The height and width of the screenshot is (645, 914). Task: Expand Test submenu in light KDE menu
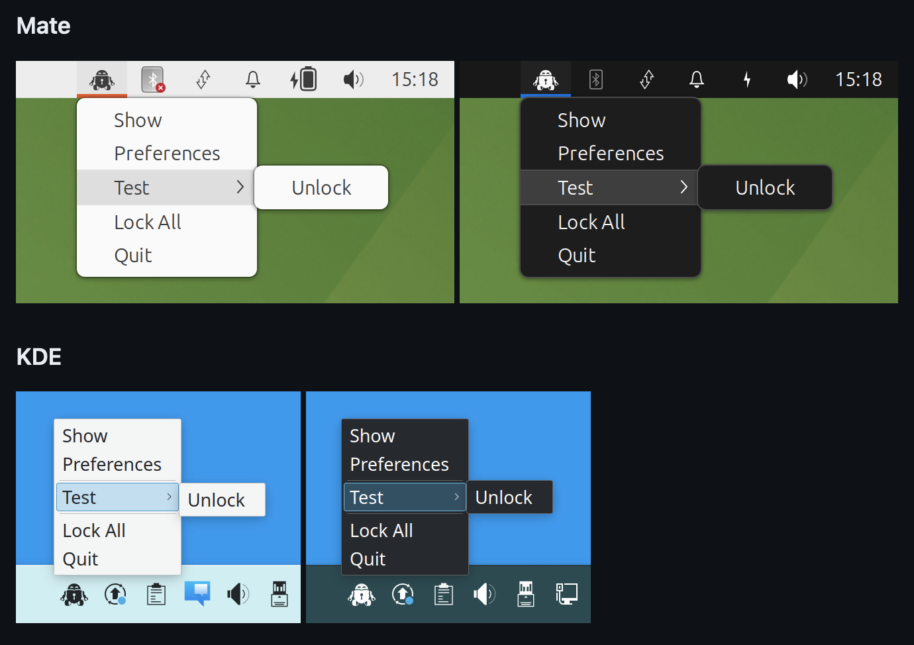coord(117,497)
